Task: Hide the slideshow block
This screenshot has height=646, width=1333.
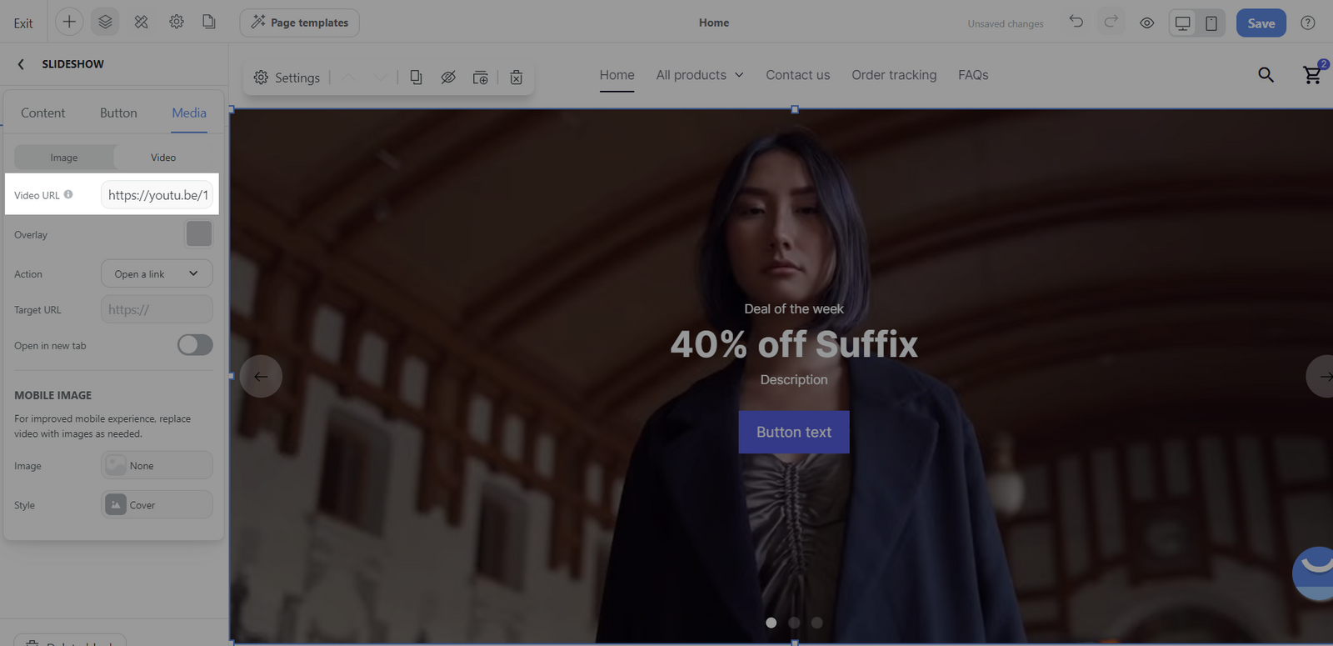Action: pyautogui.click(x=448, y=78)
